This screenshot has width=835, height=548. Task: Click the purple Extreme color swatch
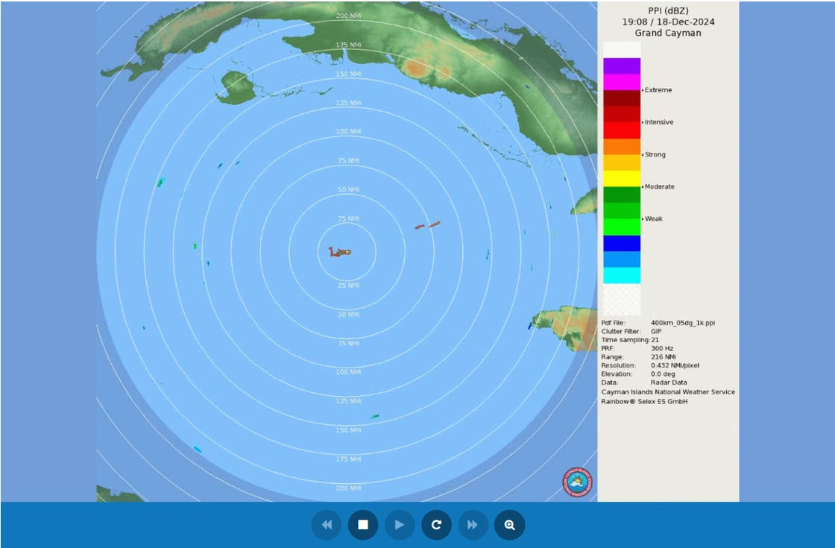621,67
